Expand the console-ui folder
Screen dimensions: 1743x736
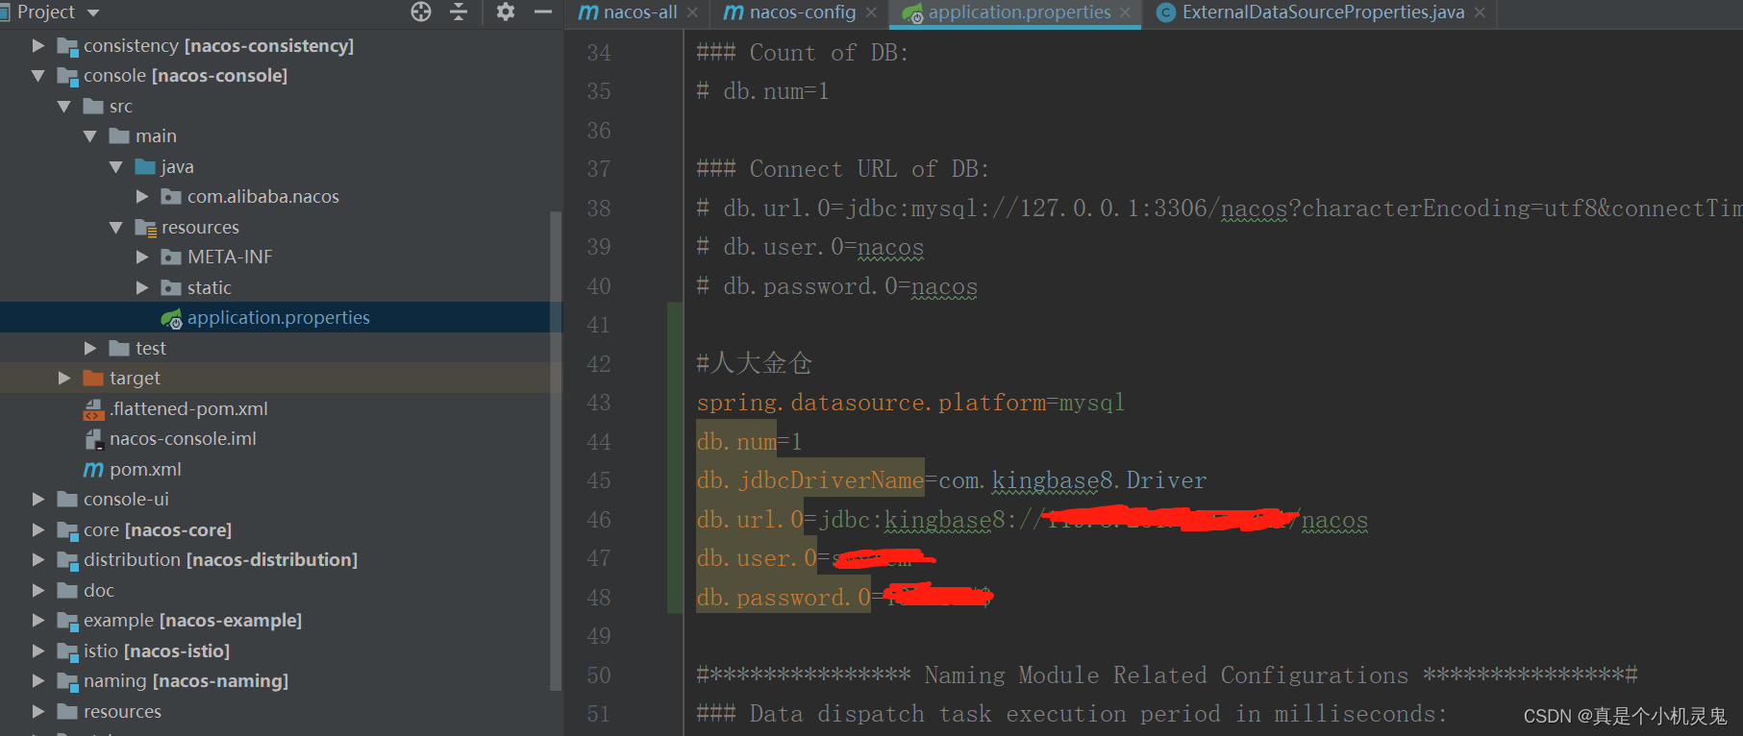point(38,499)
